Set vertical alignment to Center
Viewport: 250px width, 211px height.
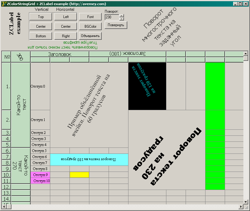click(x=41, y=26)
